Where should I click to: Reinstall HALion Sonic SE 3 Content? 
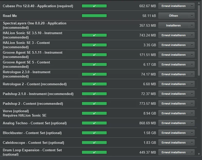(174, 45)
